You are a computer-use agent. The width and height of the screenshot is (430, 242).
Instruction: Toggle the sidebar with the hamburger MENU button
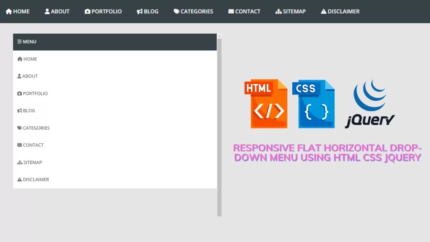click(x=26, y=42)
